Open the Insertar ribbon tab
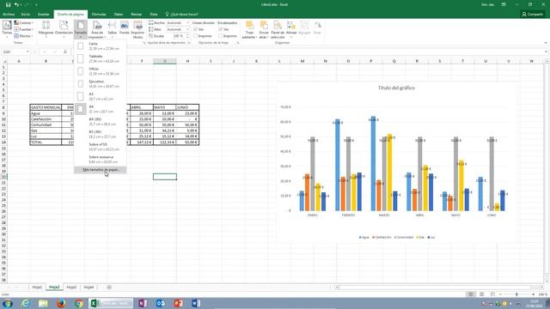The width and height of the screenshot is (550, 309). pos(44,15)
